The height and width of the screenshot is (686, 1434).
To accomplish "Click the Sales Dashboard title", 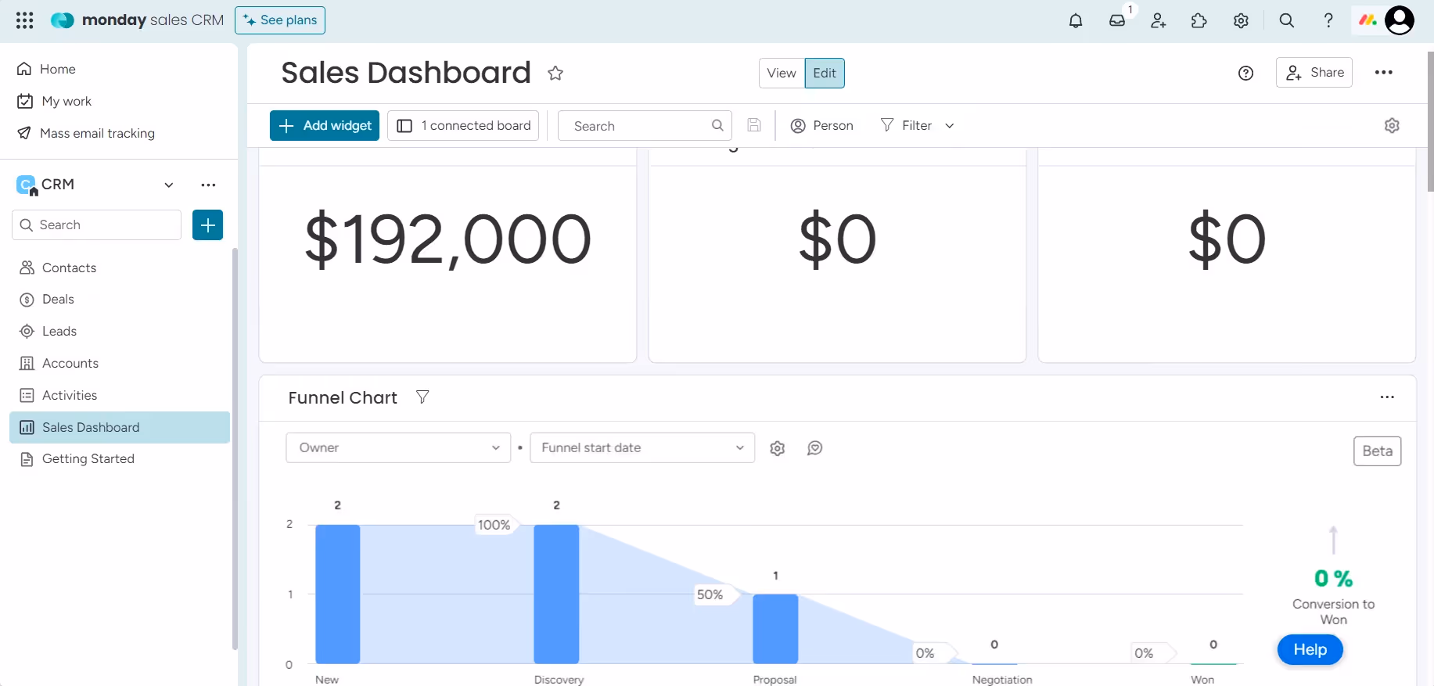I will (406, 73).
